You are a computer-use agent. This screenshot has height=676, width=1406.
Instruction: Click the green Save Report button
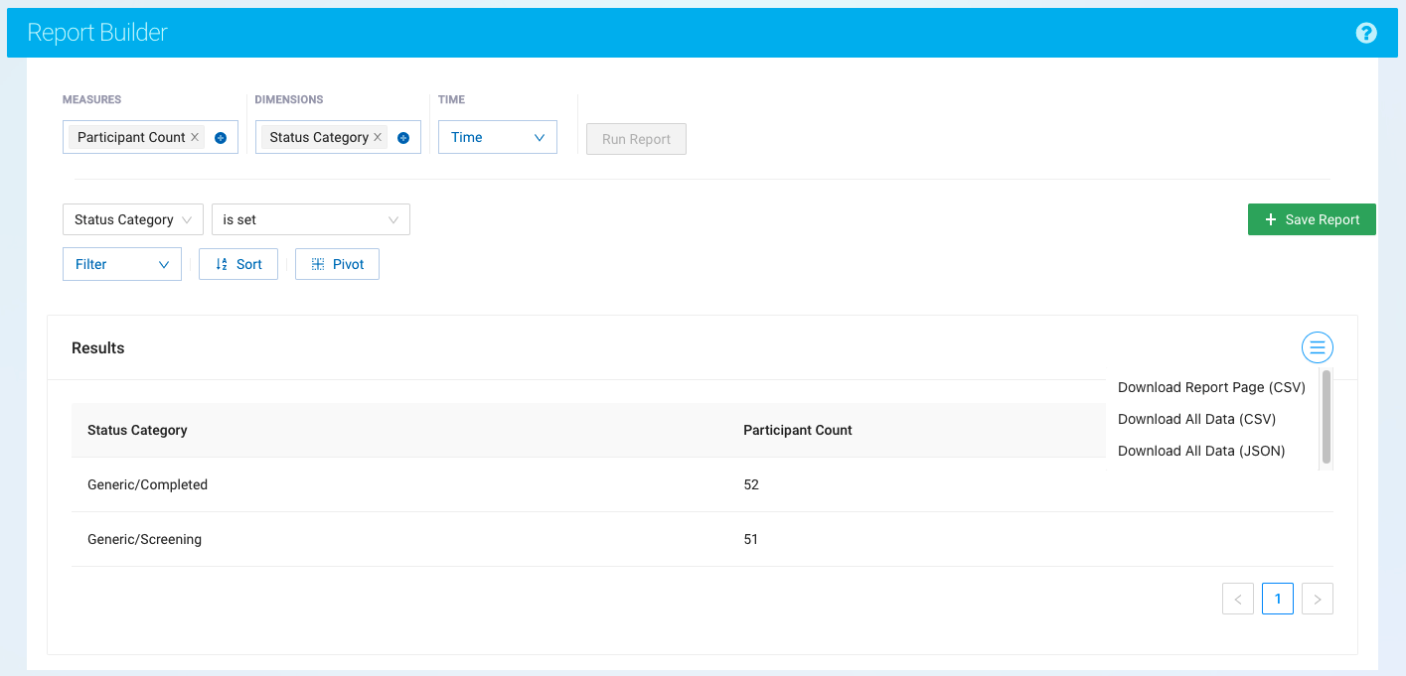coord(1312,219)
